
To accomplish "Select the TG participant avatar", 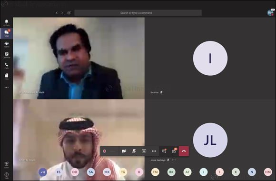I will tap(123, 172).
